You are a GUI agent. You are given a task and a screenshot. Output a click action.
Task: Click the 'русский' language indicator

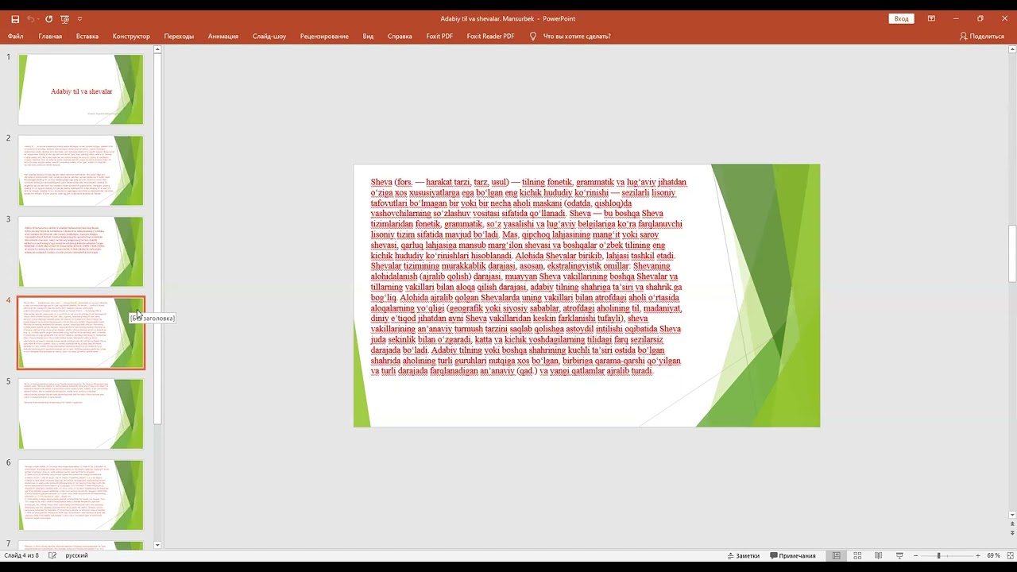76,555
